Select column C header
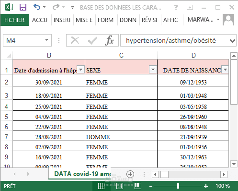The image size is (238, 191). tap(121, 55)
